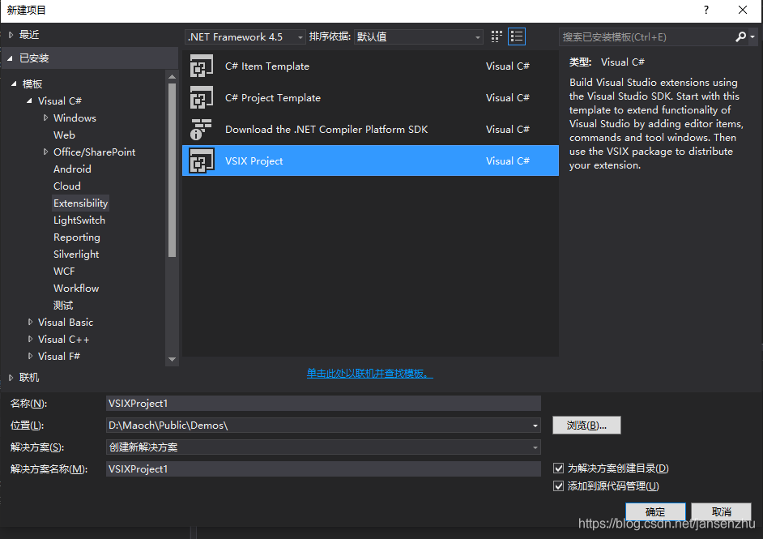
Task: Select Cloud template category
Action: coord(67,186)
